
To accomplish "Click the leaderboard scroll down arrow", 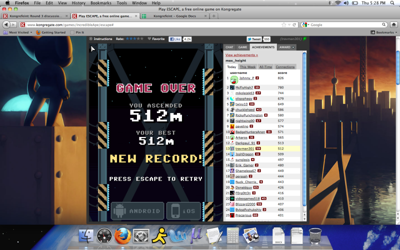I will 304,219.
